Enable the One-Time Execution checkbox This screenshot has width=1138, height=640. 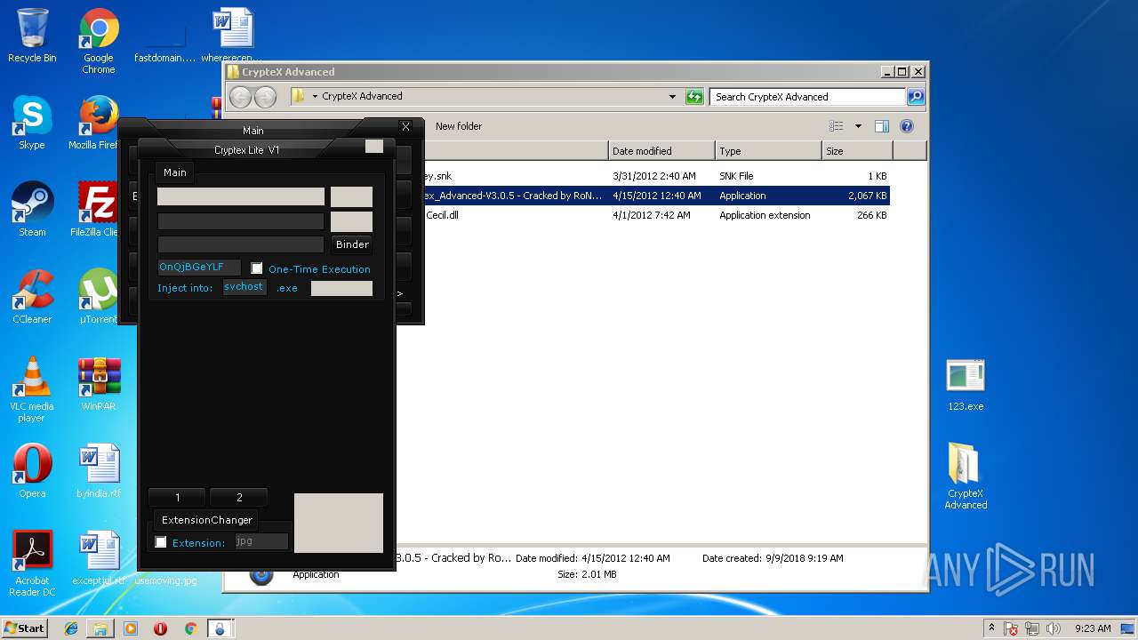coord(257,268)
